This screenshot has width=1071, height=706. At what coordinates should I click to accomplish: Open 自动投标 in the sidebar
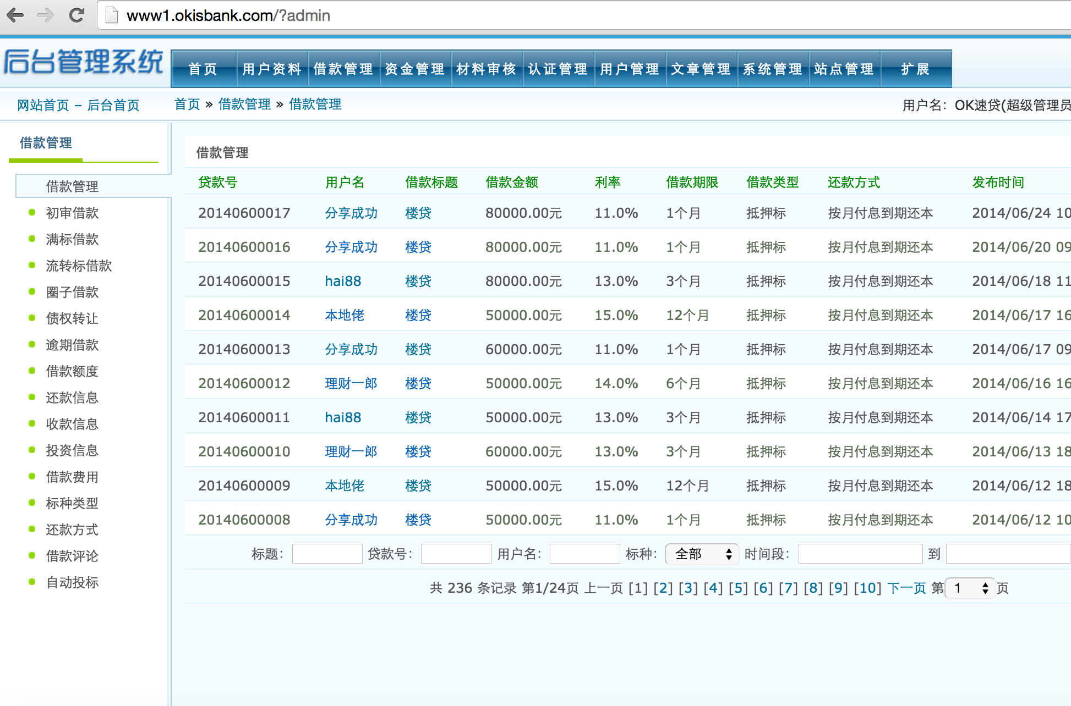point(72,582)
